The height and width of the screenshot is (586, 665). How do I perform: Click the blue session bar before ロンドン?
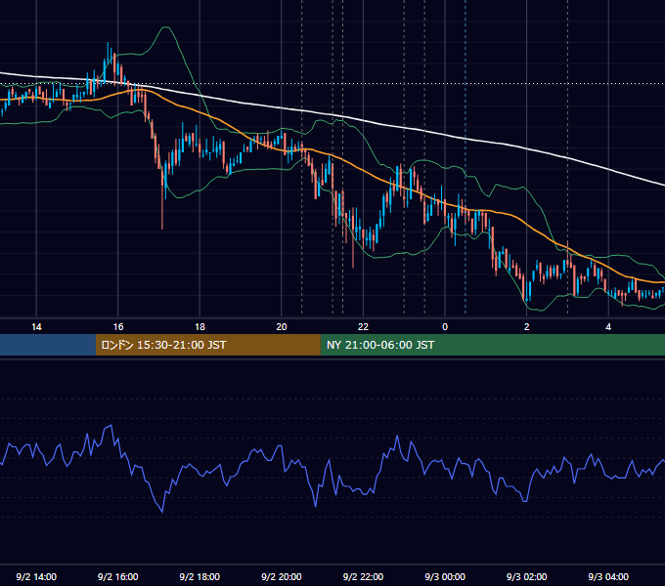48,345
